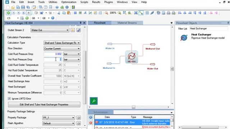The width and height of the screenshot is (230, 129).
Task: Open the CS selector dropdown in toolbar
Action: (18, 18)
